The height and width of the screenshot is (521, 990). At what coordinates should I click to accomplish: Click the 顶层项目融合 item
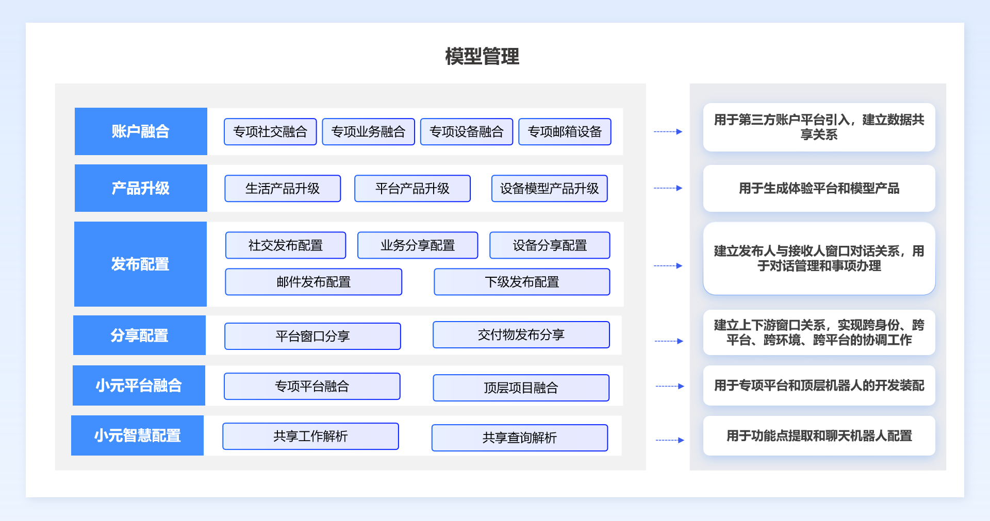[521, 388]
